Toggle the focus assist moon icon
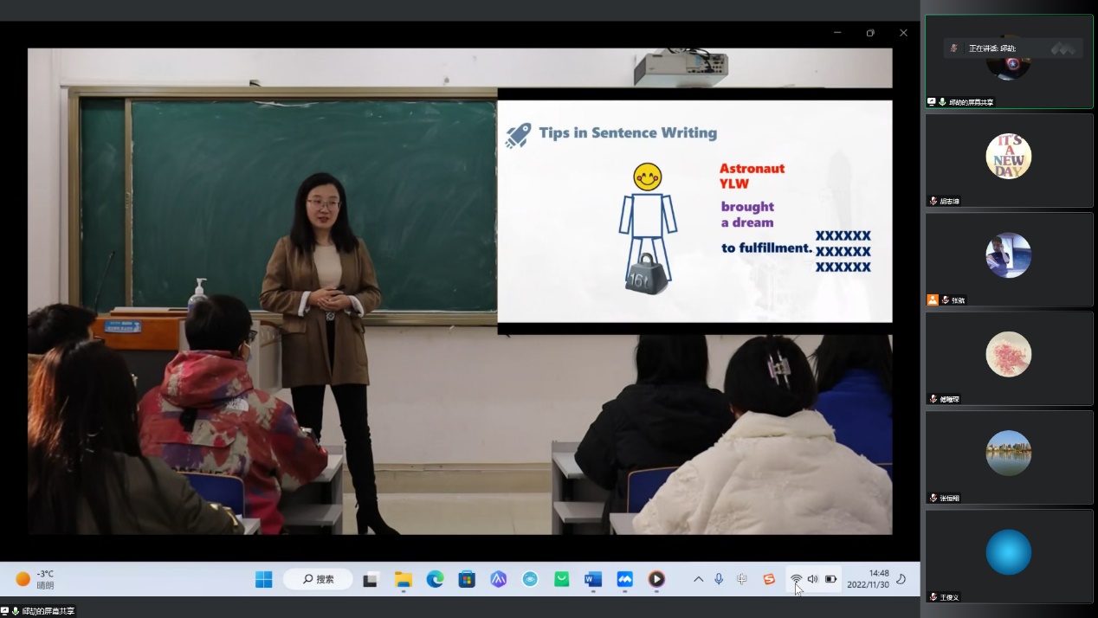 (x=901, y=579)
